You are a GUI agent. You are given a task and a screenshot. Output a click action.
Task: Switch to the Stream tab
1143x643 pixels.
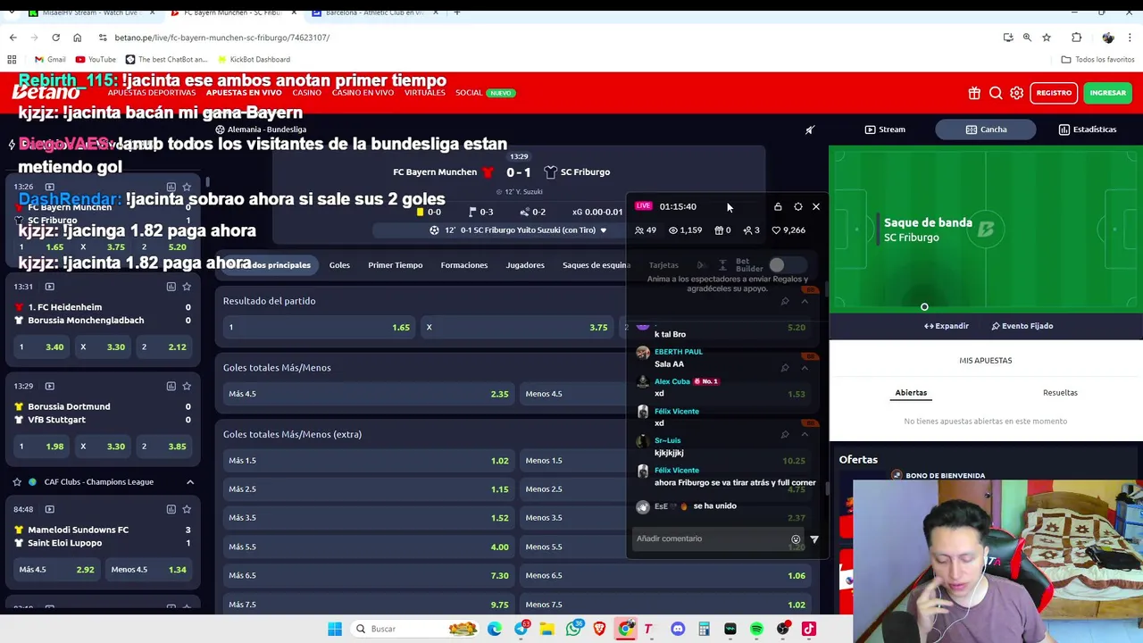click(x=885, y=129)
